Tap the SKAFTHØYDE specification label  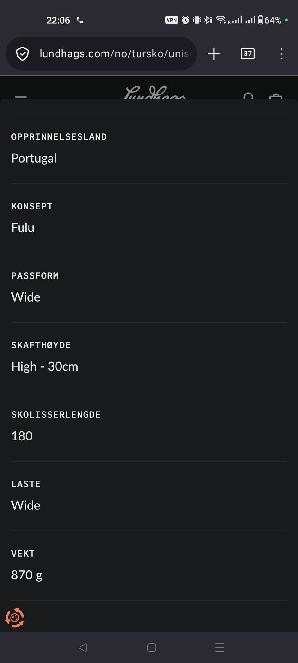(41, 345)
